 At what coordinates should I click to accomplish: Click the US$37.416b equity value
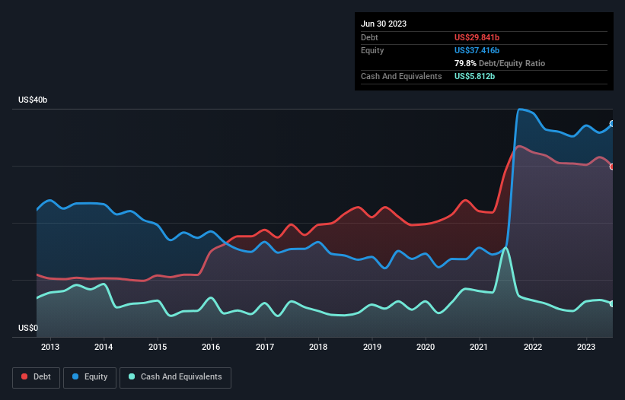point(477,50)
